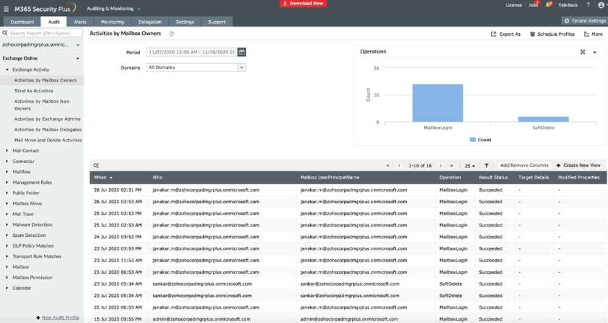608x323 pixels.
Task: Switch to the Support tab
Action: (217, 22)
